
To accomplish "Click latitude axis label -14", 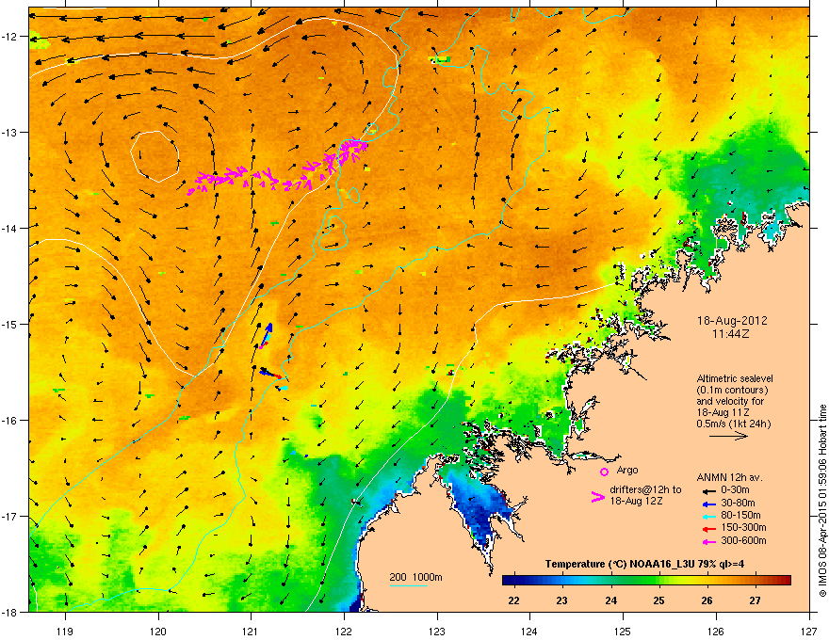I will click(x=9, y=228).
